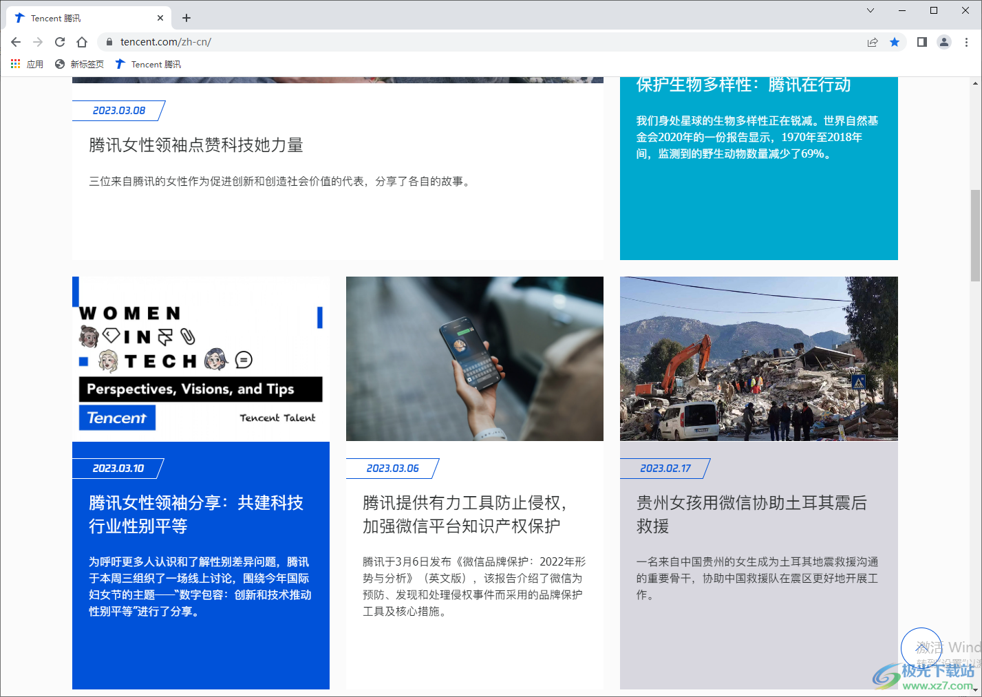Open the tab search dropdown arrow
This screenshot has width=982, height=697.
[x=871, y=10]
